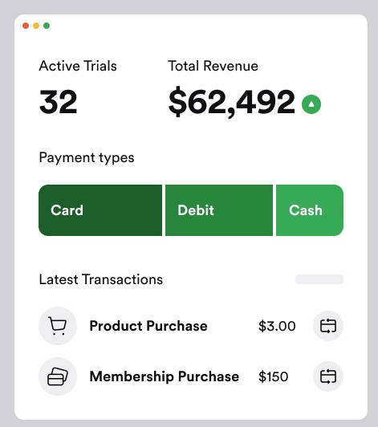Open the Product Purchase transaction
Screen dimensions: 378x427
(x=148, y=326)
